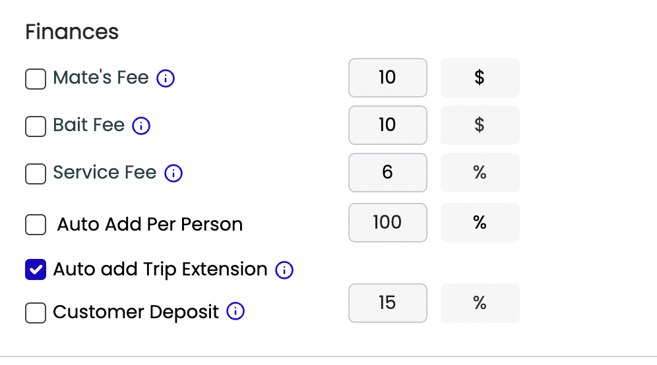Click Mate's Fee amount field
Image resolution: width=657 pixels, height=365 pixels.
coord(387,78)
